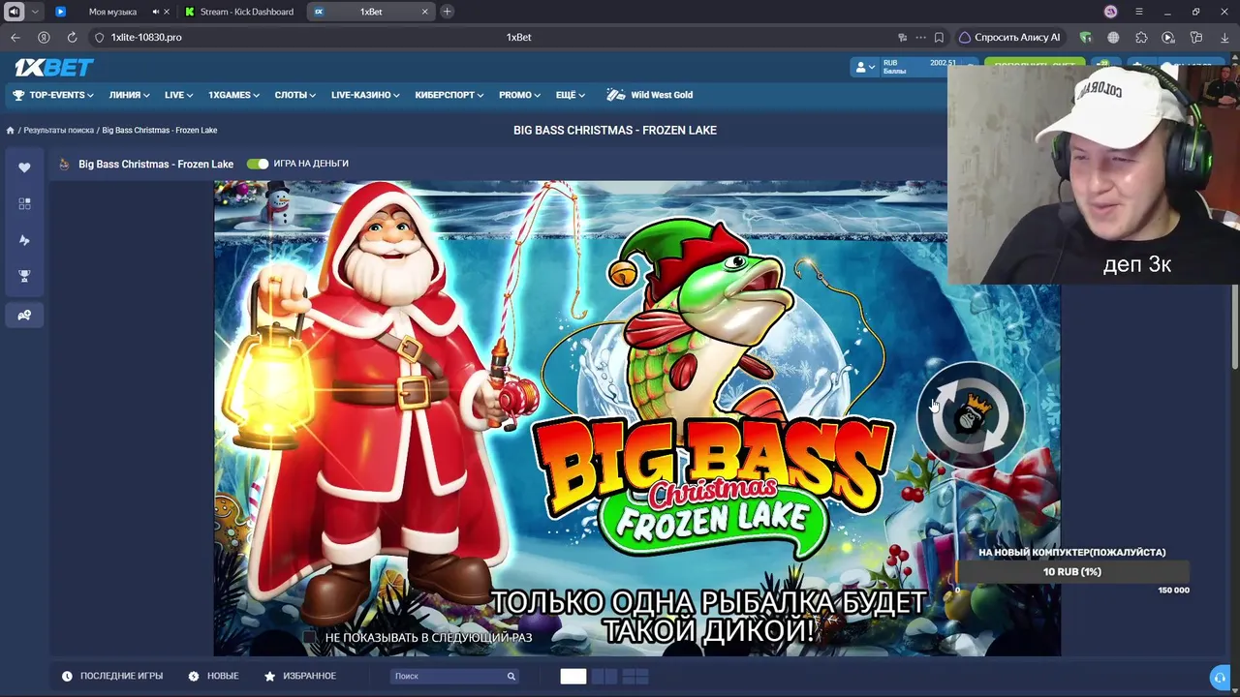Open the chat support bubble icon
The image size is (1240, 697).
click(1220, 678)
